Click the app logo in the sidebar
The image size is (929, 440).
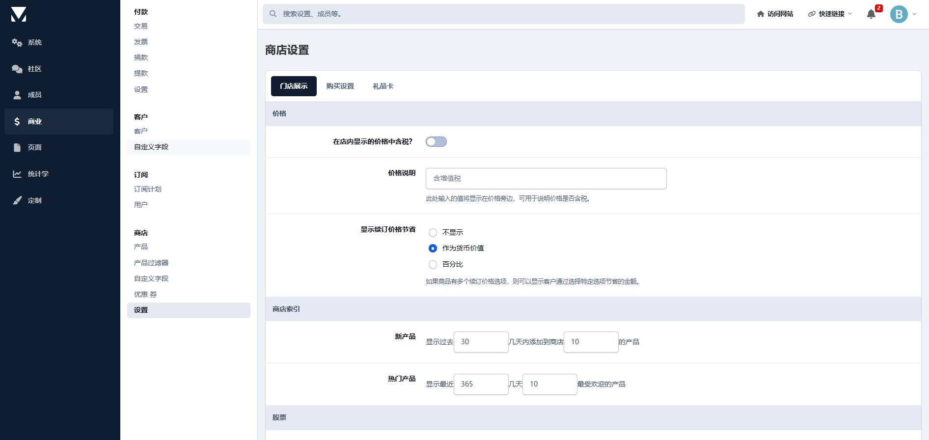[x=19, y=14]
